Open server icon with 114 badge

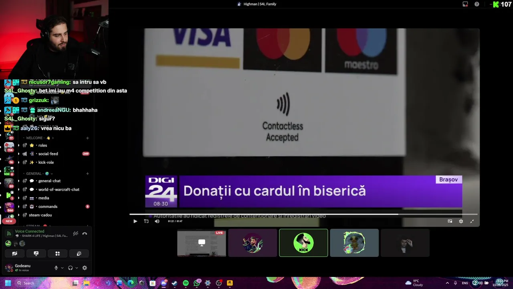(9, 147)
